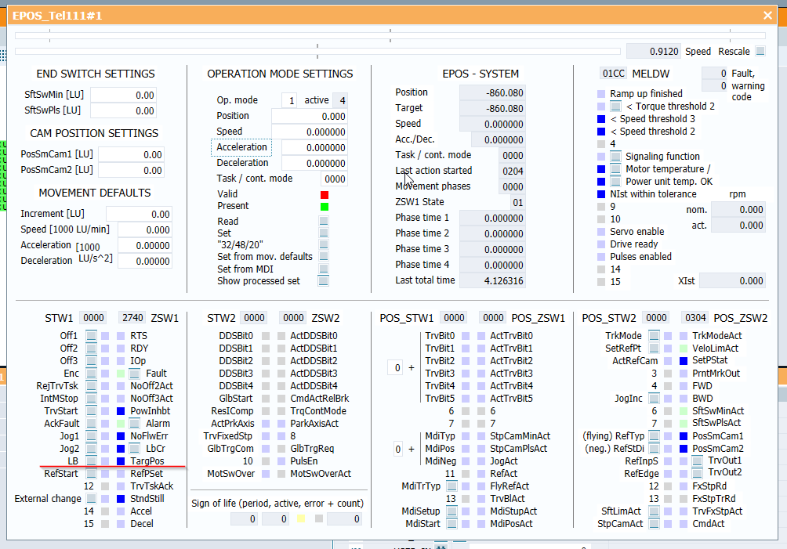Click the PosSmCam2 [LU] input field
The width and height of the screenshot is (787, 549).
click(x=131, y=171)
